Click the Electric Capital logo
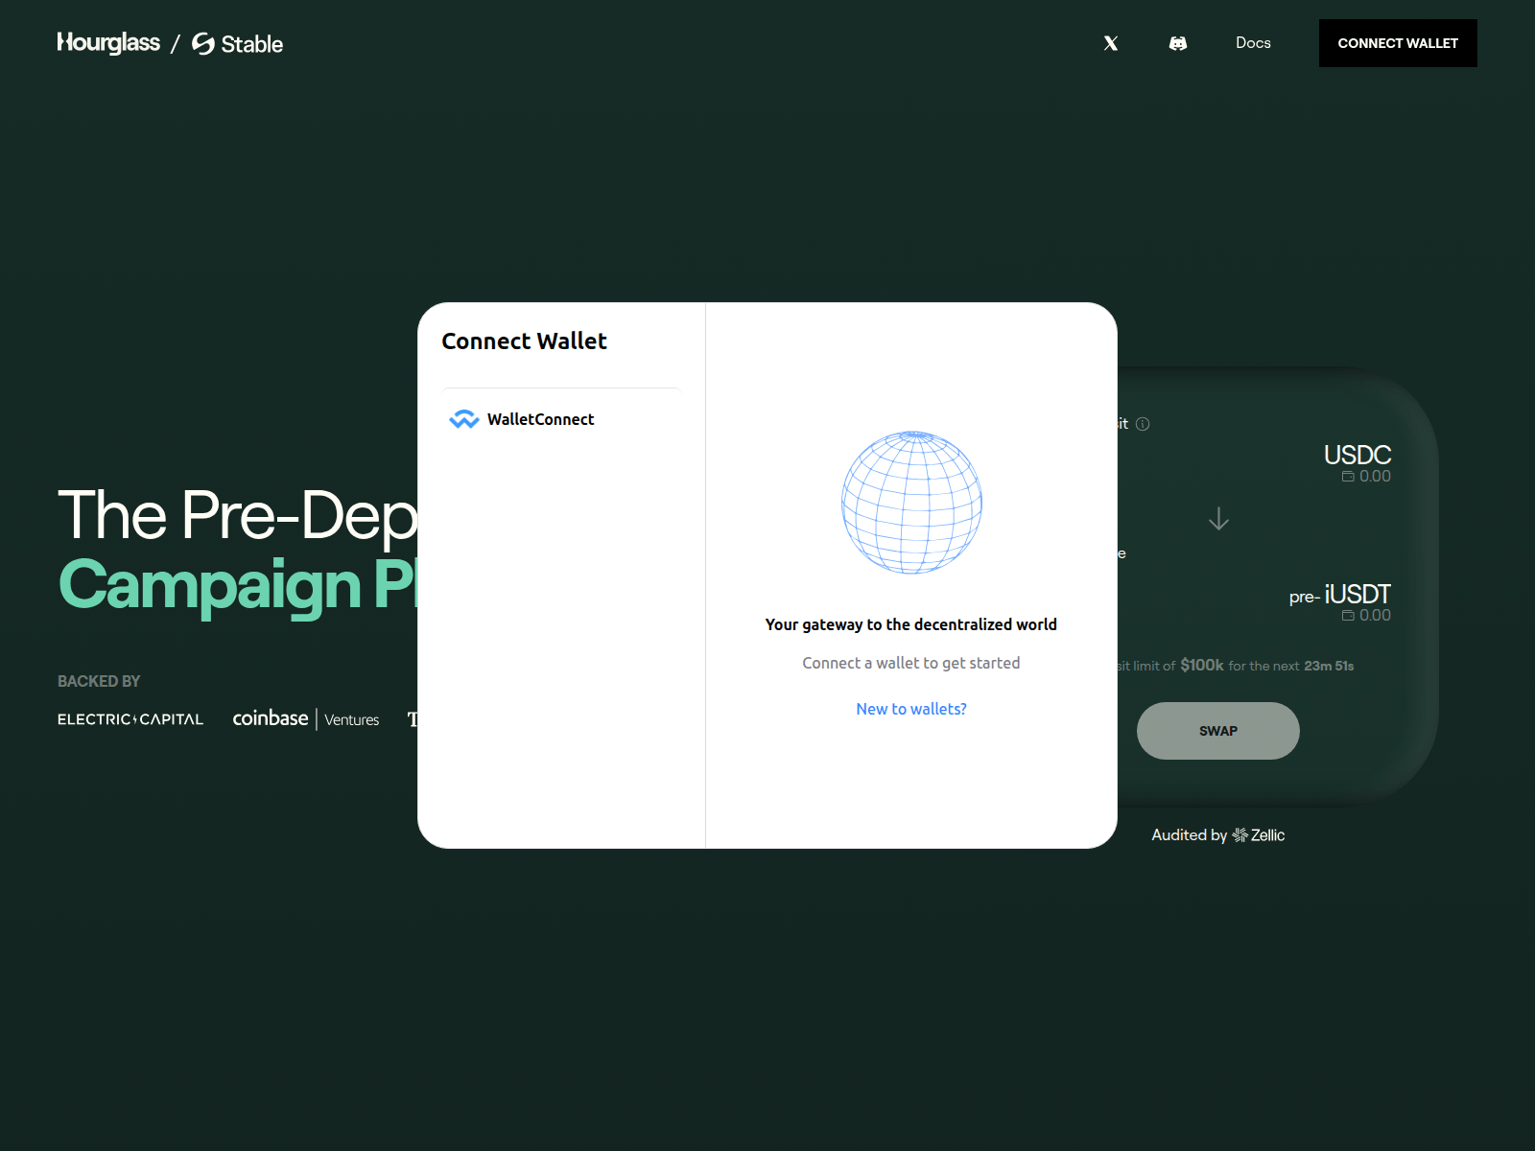Image resolution: width=1535 pixels, height=1151 pixels. click(x=130, y=719)
